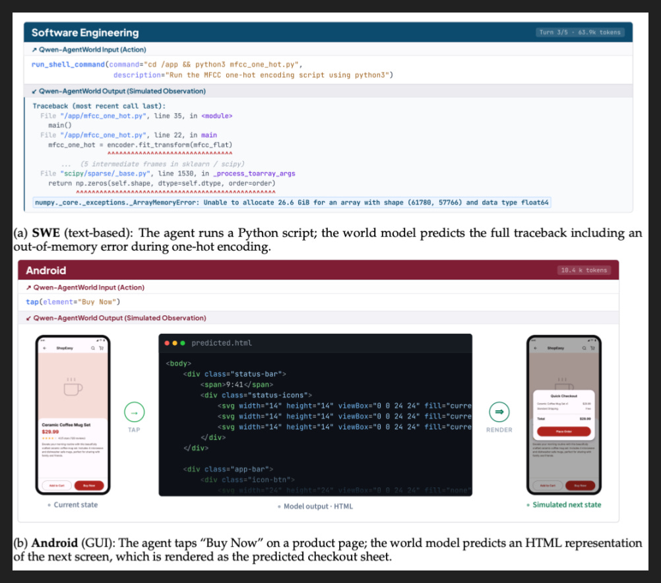Click the predicted.html file name
Image resolution: width=661 pixels, height=583 pixels.
[222, 343]
